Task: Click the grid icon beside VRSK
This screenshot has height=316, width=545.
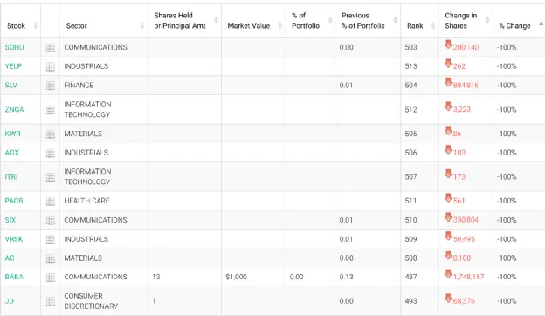Action: [x=51, y=239]
